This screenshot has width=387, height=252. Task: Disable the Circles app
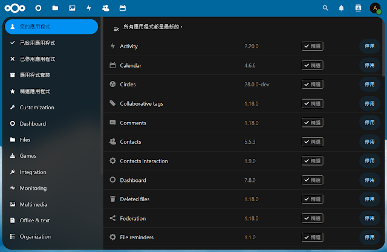click(369, 85)
